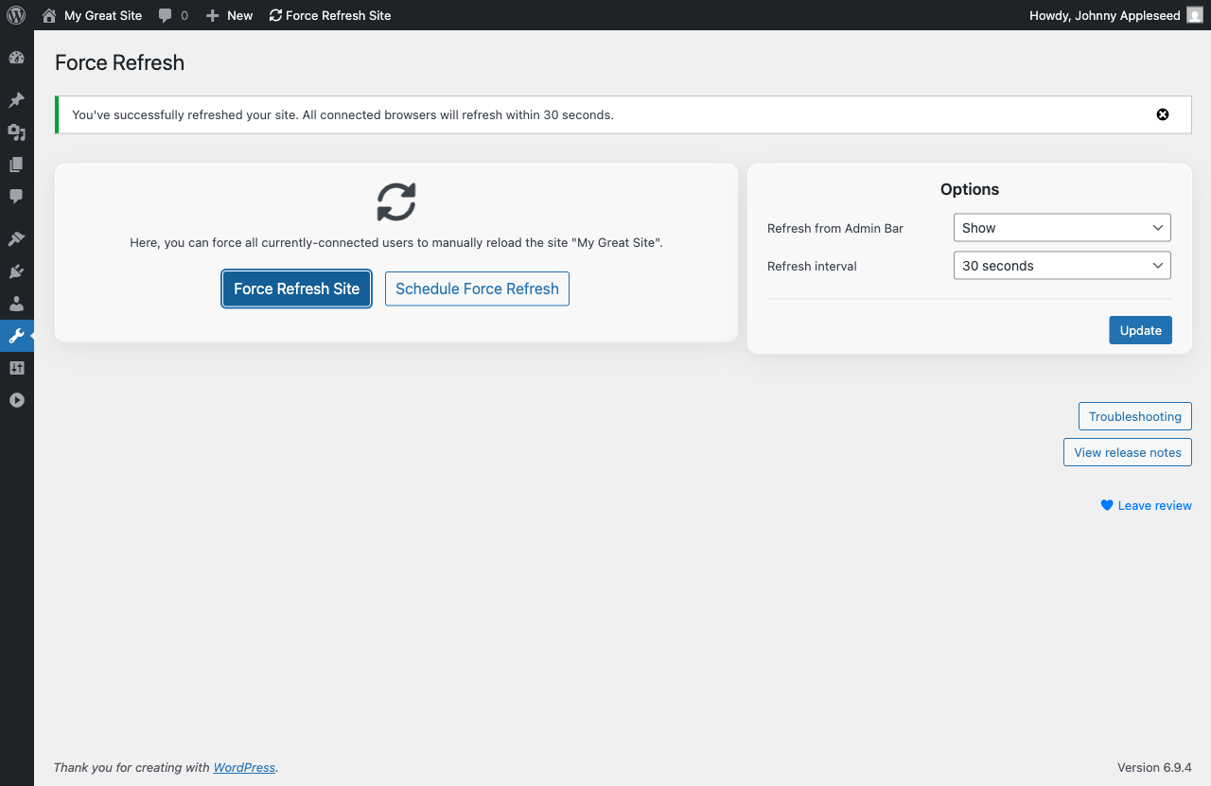
Task: Open Users via the person icon
Action: point(16,304)
